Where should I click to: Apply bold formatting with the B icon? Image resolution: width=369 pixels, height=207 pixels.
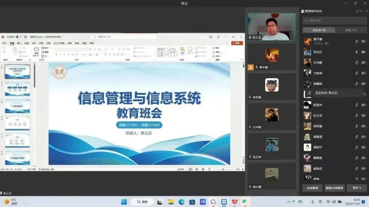point(56,54)
